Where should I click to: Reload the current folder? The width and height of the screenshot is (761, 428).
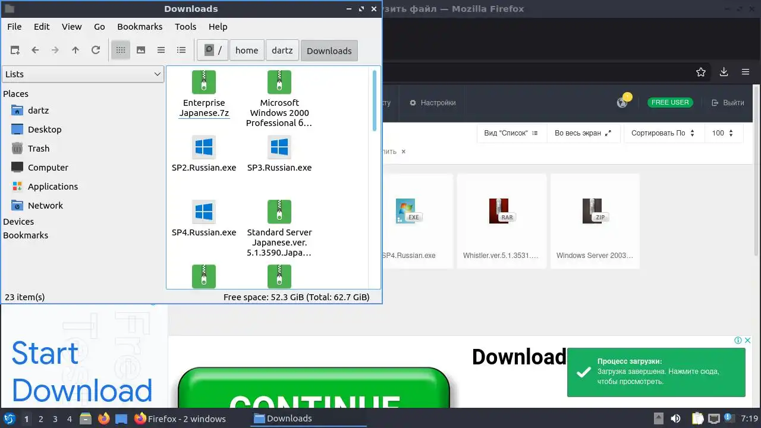pyautogui.click(x=96, y=51)
